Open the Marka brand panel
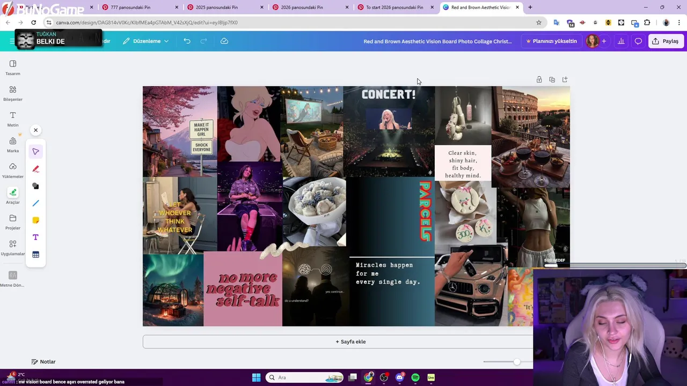 (13, 145)
